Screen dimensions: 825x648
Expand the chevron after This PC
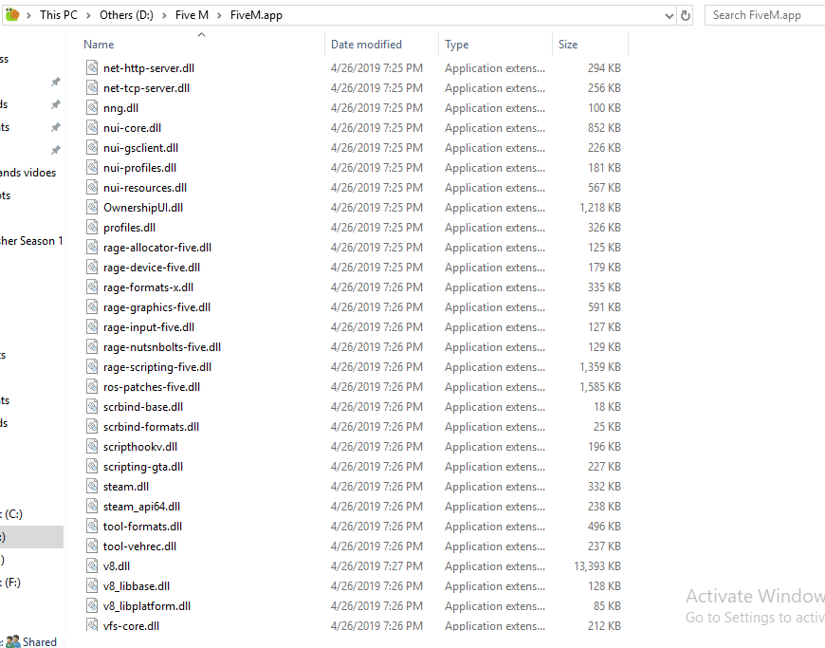click(x=88, y=15)
